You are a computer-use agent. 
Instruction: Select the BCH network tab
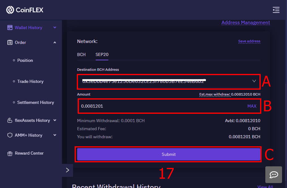click(81, 54)
